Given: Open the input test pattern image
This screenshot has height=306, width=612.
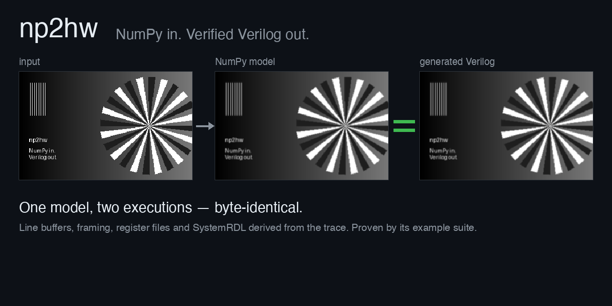Looking at the screenshot, I should pyautogui.click(x=106, y=126).
